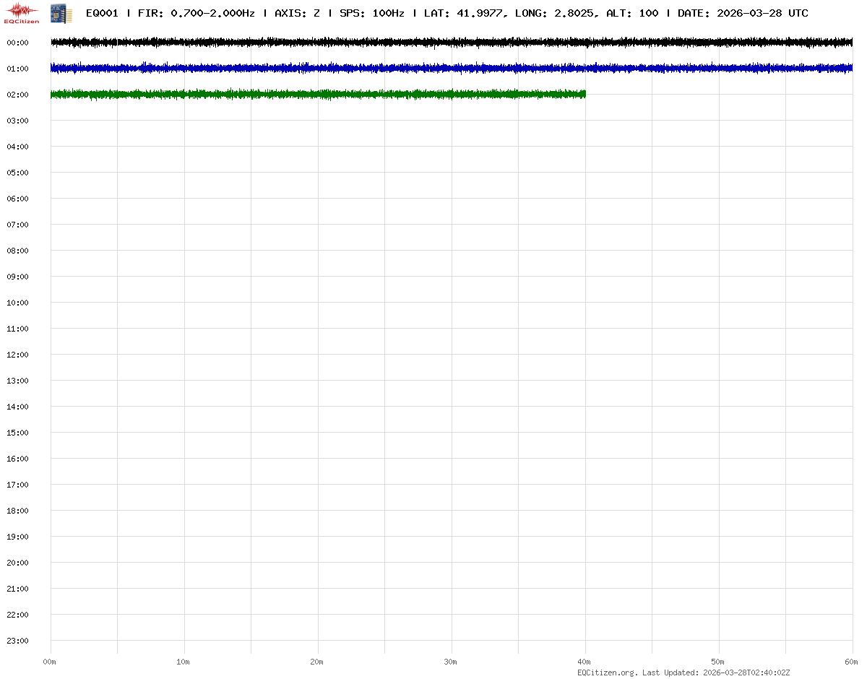Click the green 02:00 hour seismic trace
Image resolution: width=867 pixels, height=679 pixels.
coord(318,94)
